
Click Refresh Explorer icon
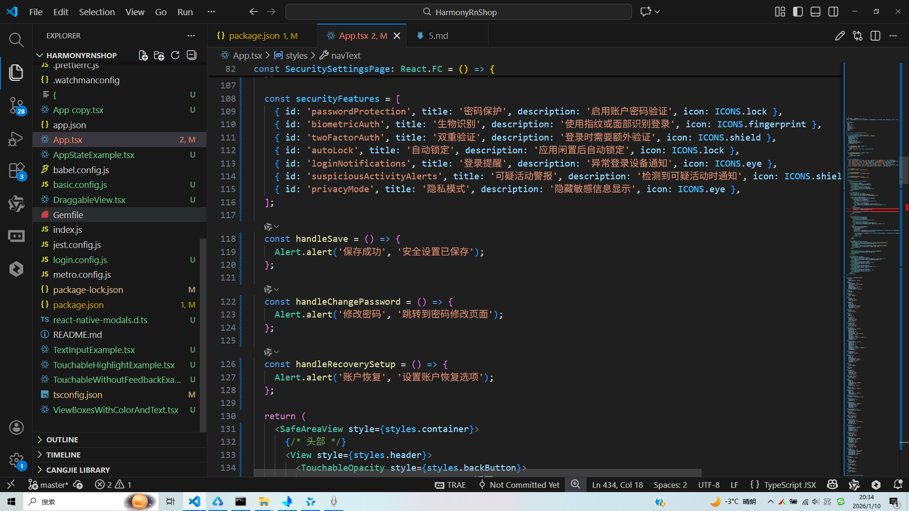(x=175, y=55)
